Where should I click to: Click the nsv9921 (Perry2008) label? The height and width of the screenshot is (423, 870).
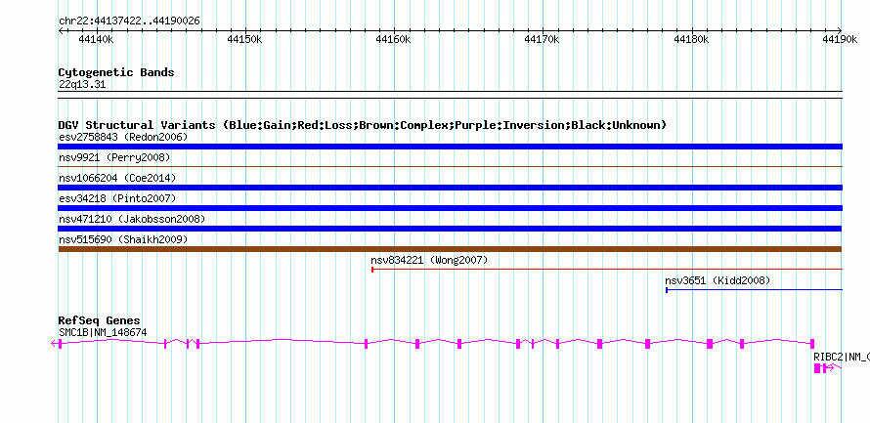point(114,157)
